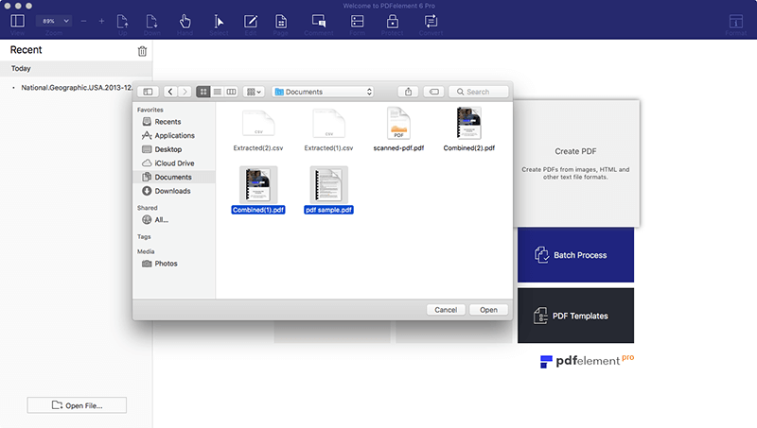Select the scanned-pdf.pdf file thumbnail
Viewport: 757px width, 428px height.
398,124
